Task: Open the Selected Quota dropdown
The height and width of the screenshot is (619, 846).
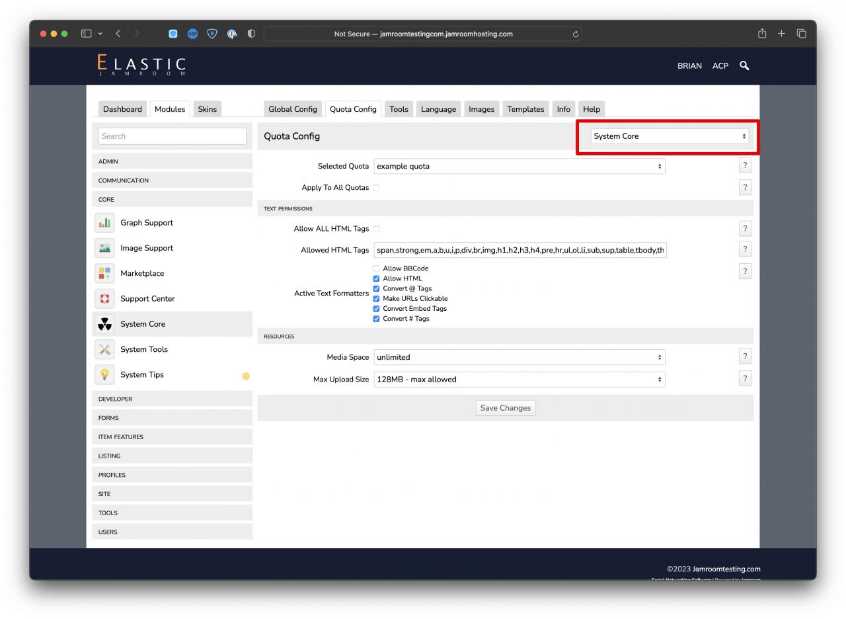Action: coord(519,166)
